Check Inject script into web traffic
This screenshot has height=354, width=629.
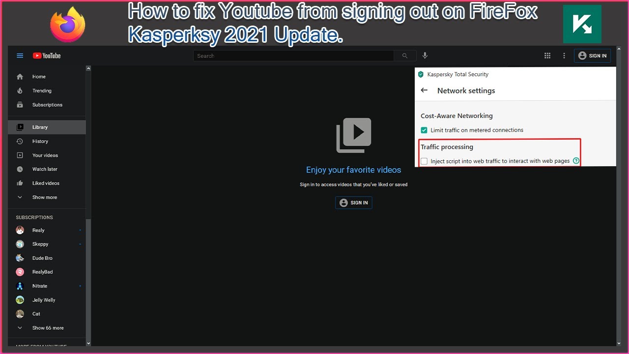(x=424, y=161)
